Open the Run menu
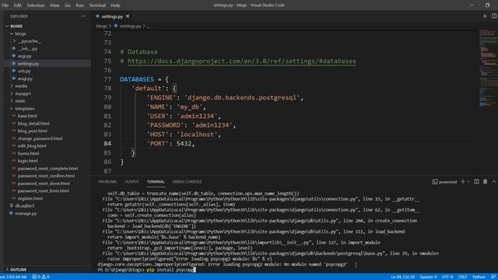The width and height of the screenshot is (498, 280). pos(79,5)
